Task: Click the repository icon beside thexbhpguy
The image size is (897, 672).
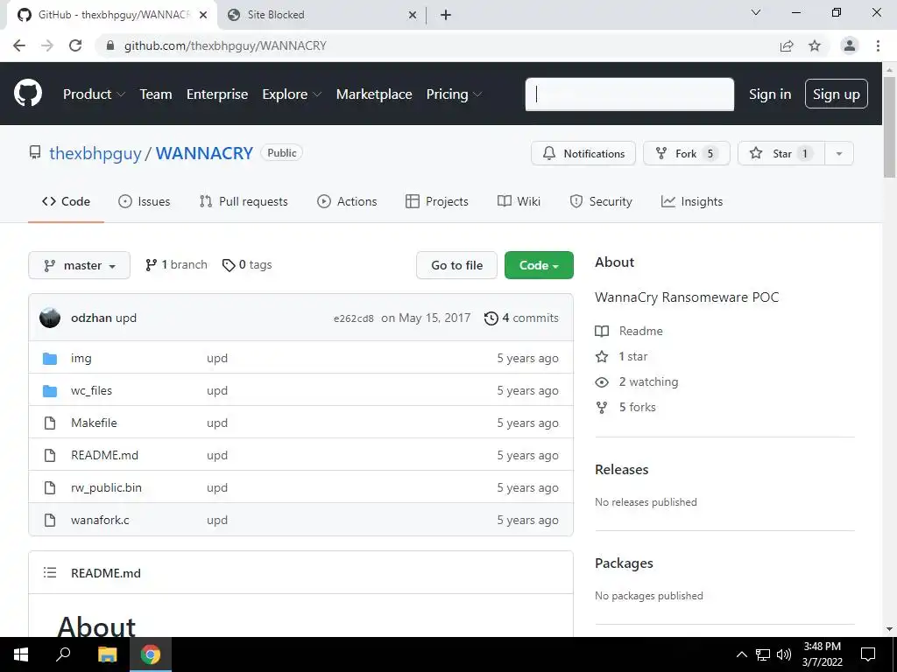Action: tap(35, 152)
